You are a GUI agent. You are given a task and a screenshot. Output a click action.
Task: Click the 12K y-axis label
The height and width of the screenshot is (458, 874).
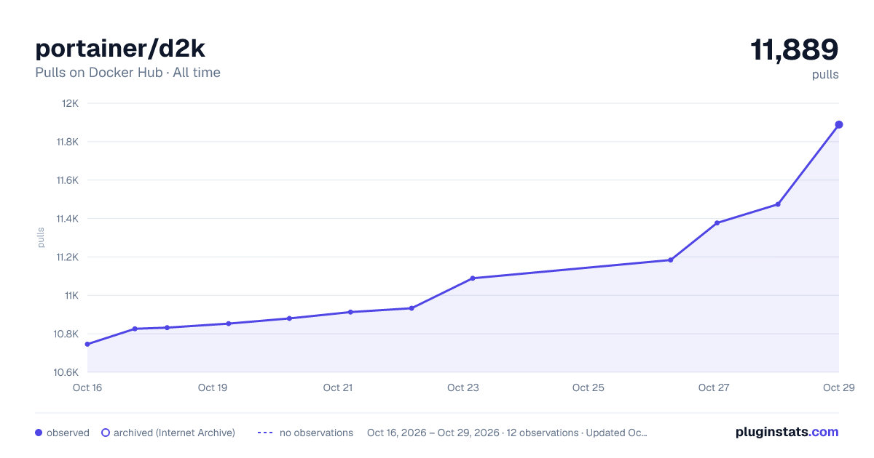tap(71, 103)
